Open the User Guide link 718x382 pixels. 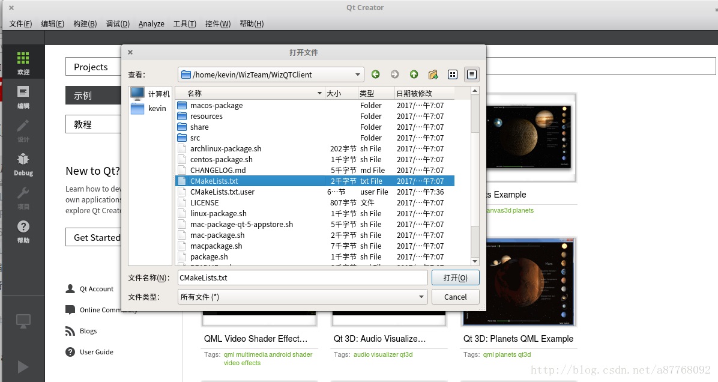pos(89,352)
